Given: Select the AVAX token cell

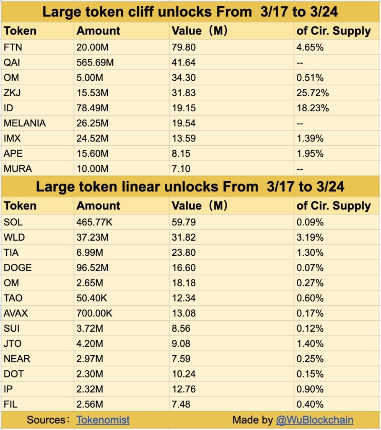Looking at the screenshot, I should pos(17,313).
